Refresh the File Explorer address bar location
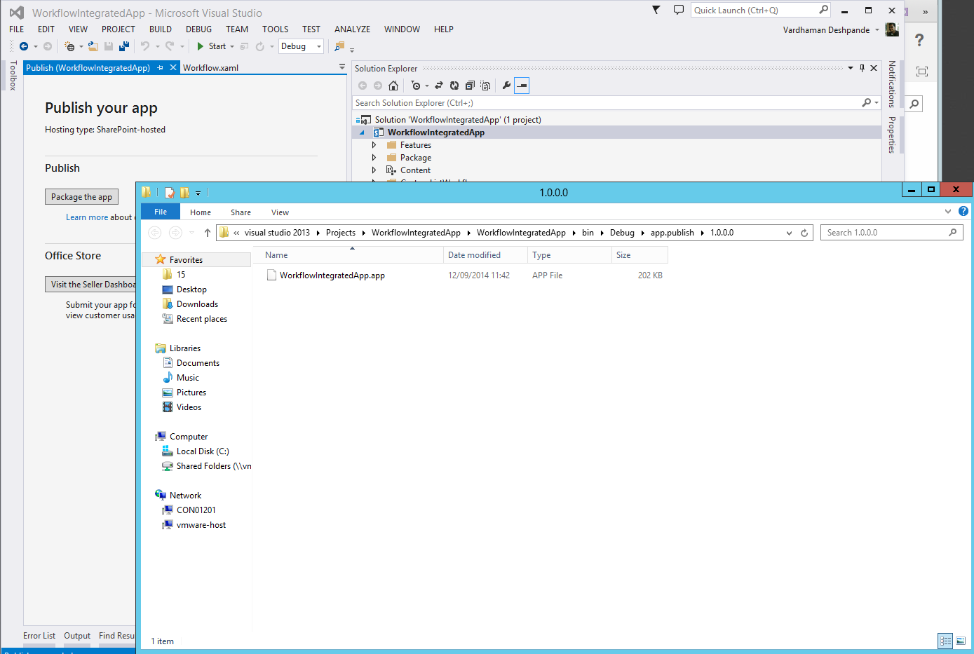974x654 pixels. [x=804, y=233]
